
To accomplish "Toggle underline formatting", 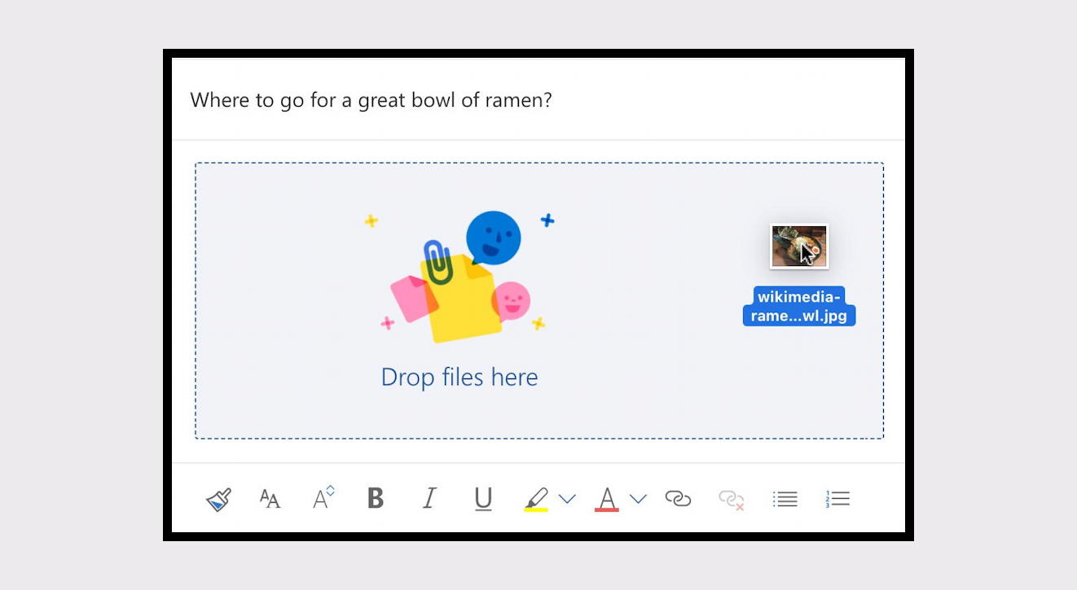I will [x=481, y=498].
